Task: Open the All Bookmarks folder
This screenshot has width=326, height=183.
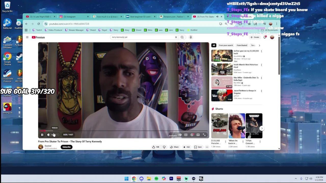Action: tap(269, 30)
